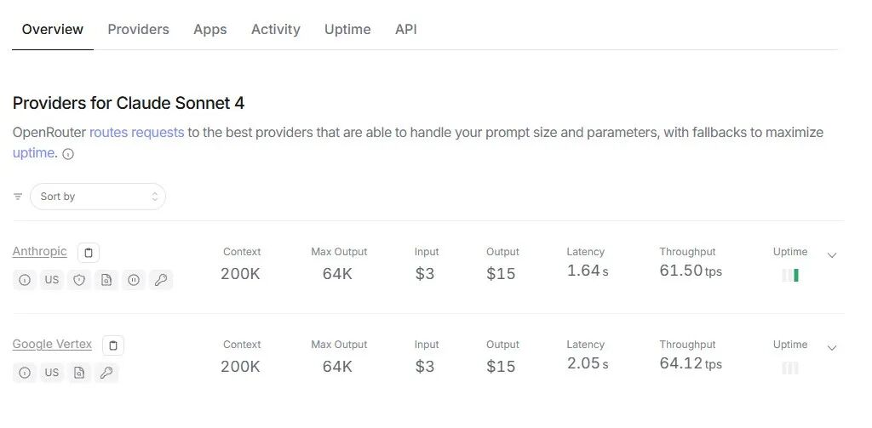
Task: Click Anthropic's document search icon badge
Action: coord(106,280)
